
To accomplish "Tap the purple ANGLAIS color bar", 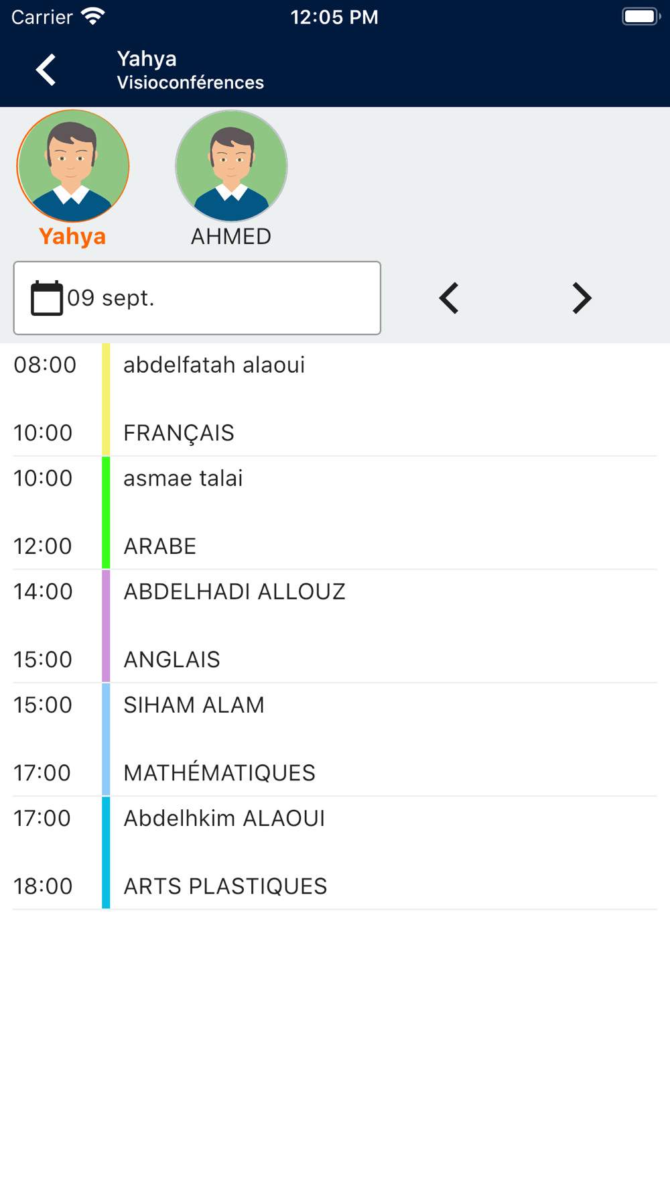I will [x=106, y=626].
